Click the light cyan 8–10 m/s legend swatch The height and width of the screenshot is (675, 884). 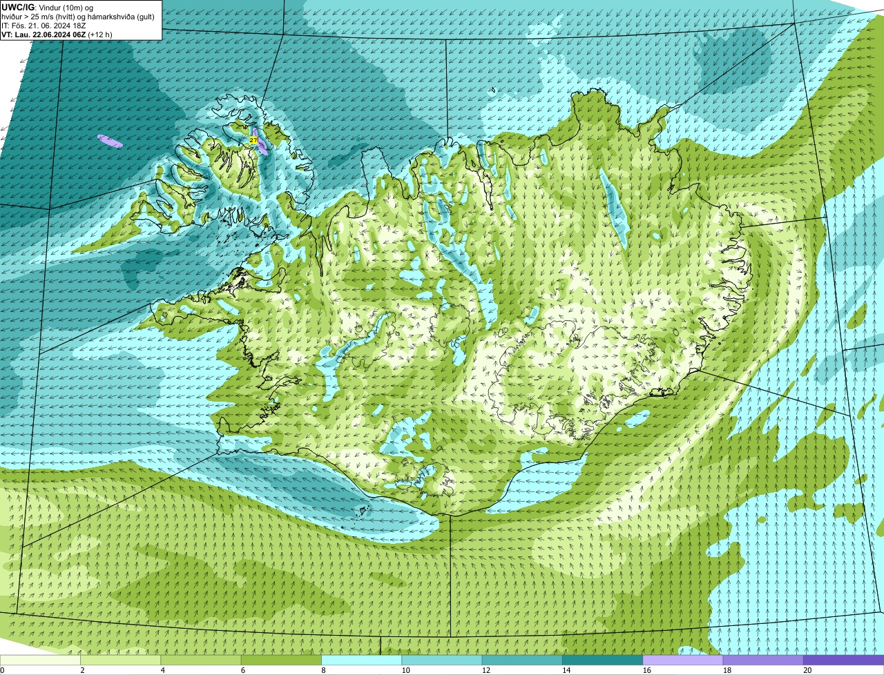click(362, 660)
